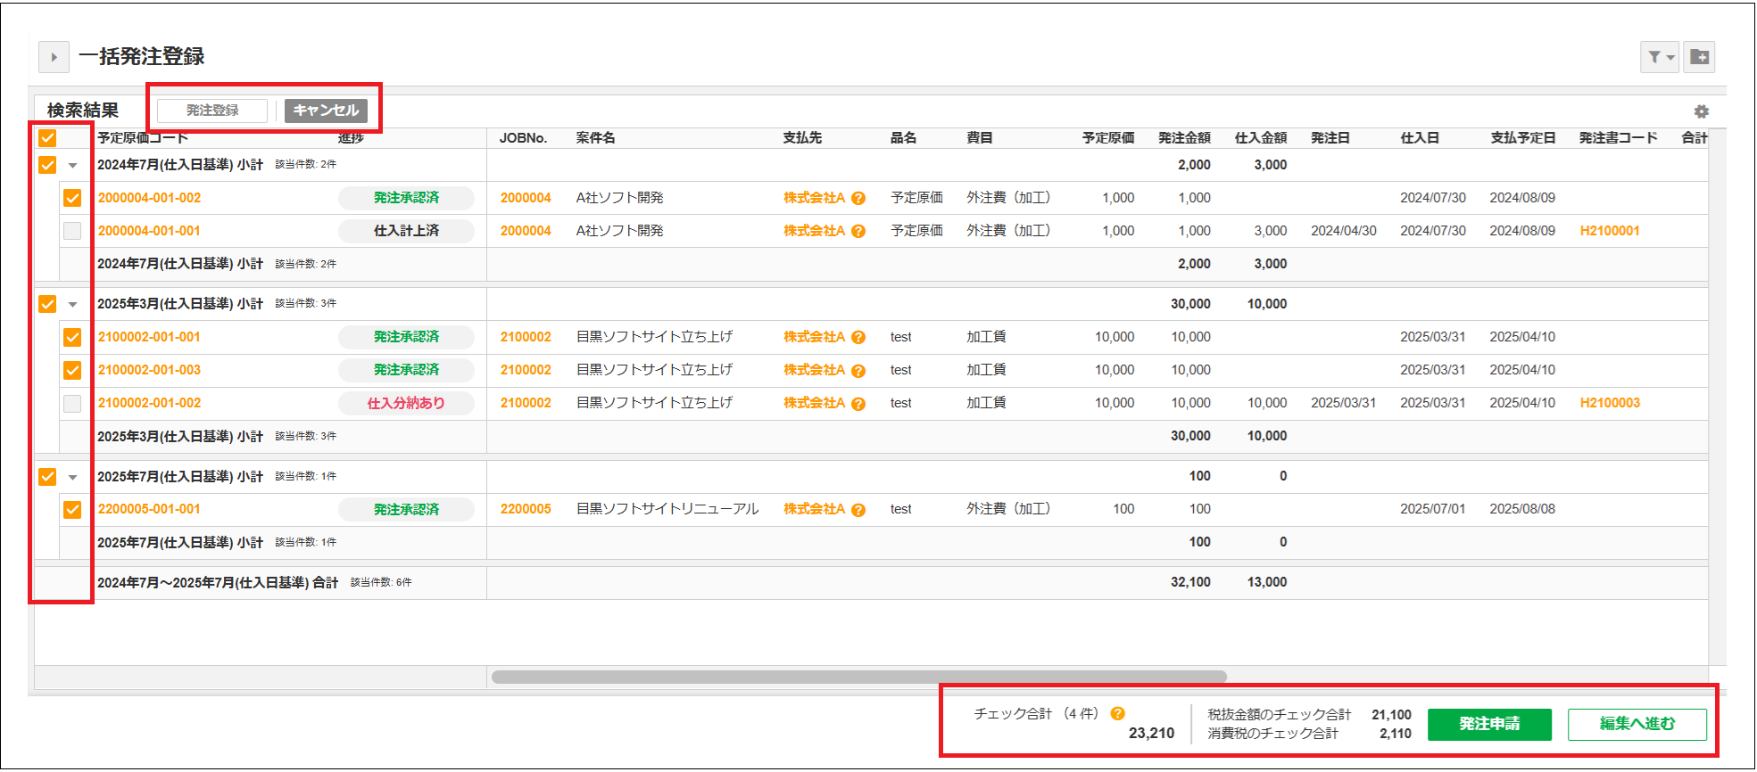Toggle the 2025年3月 group checkbox
This screenshot has height=772, width=1757.
pos(47,304)
